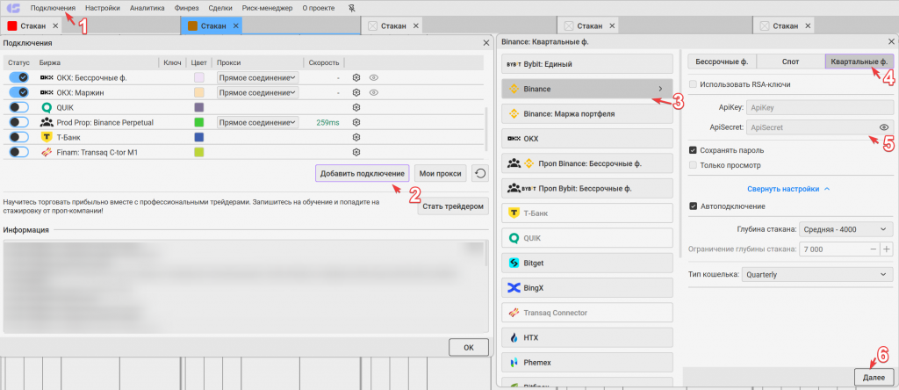Select the BingX exchange entry
Viewport: 899px width, 390px height.
[586, 288]
